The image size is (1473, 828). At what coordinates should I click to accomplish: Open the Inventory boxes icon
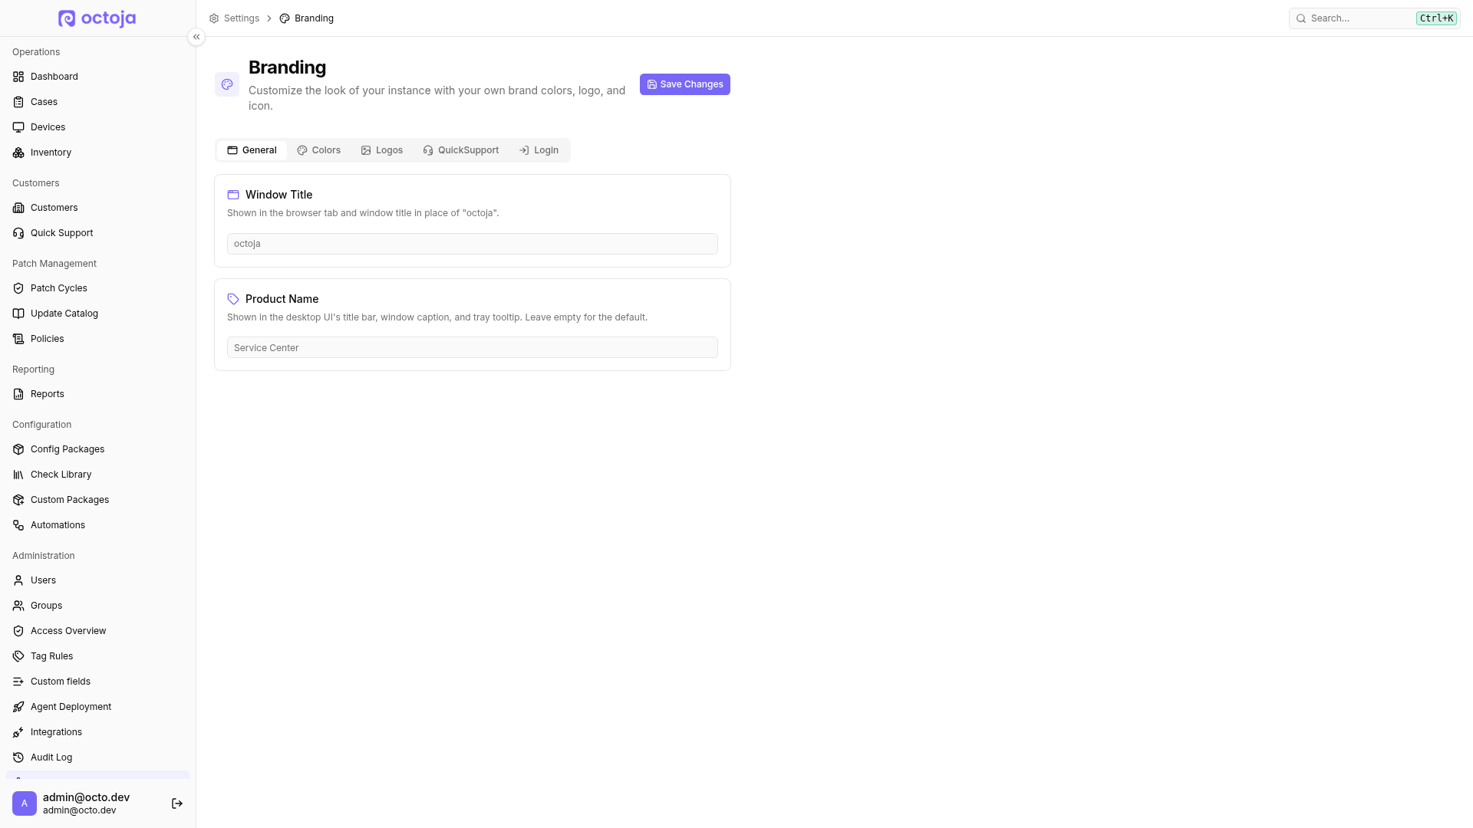point(18,153)
